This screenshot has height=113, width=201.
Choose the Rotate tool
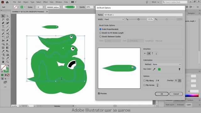(3, 37)
